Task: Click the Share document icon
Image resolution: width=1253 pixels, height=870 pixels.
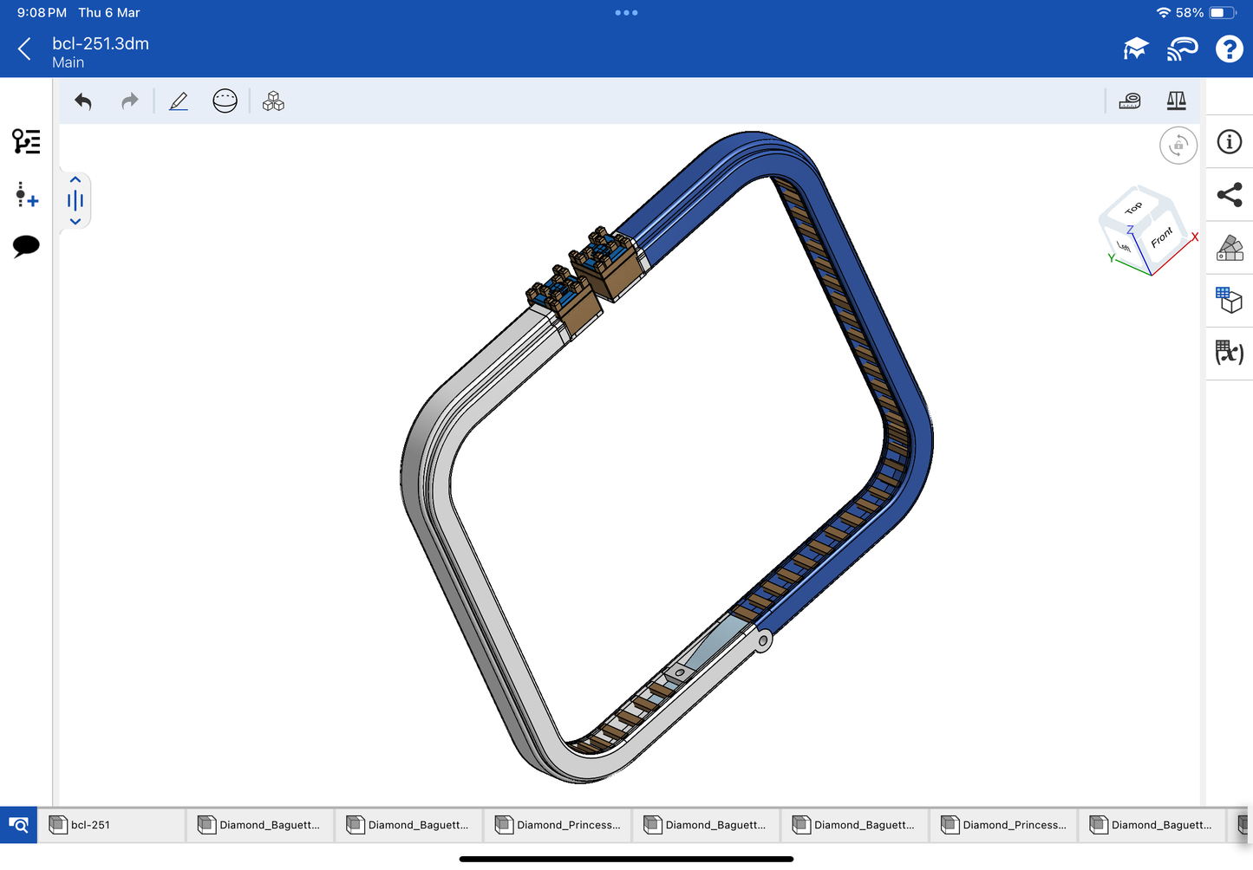Action: (1229, 195)
